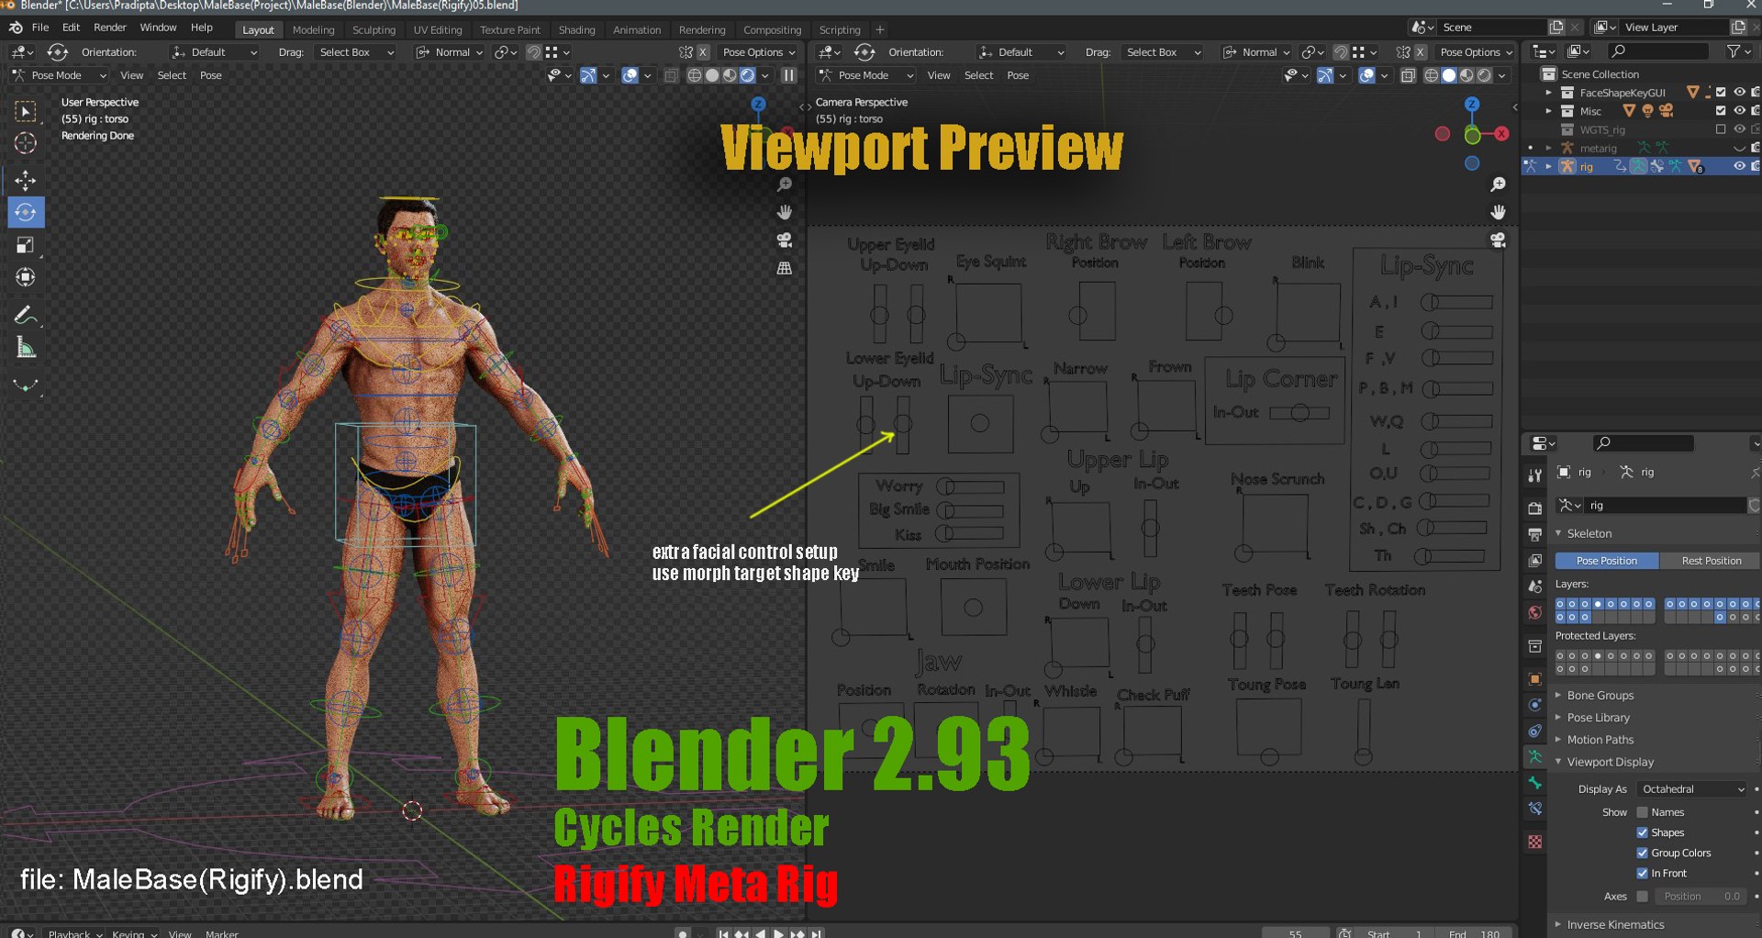Adjust the Axes Position slider
1762x938 pixels.
point(1701,896)
